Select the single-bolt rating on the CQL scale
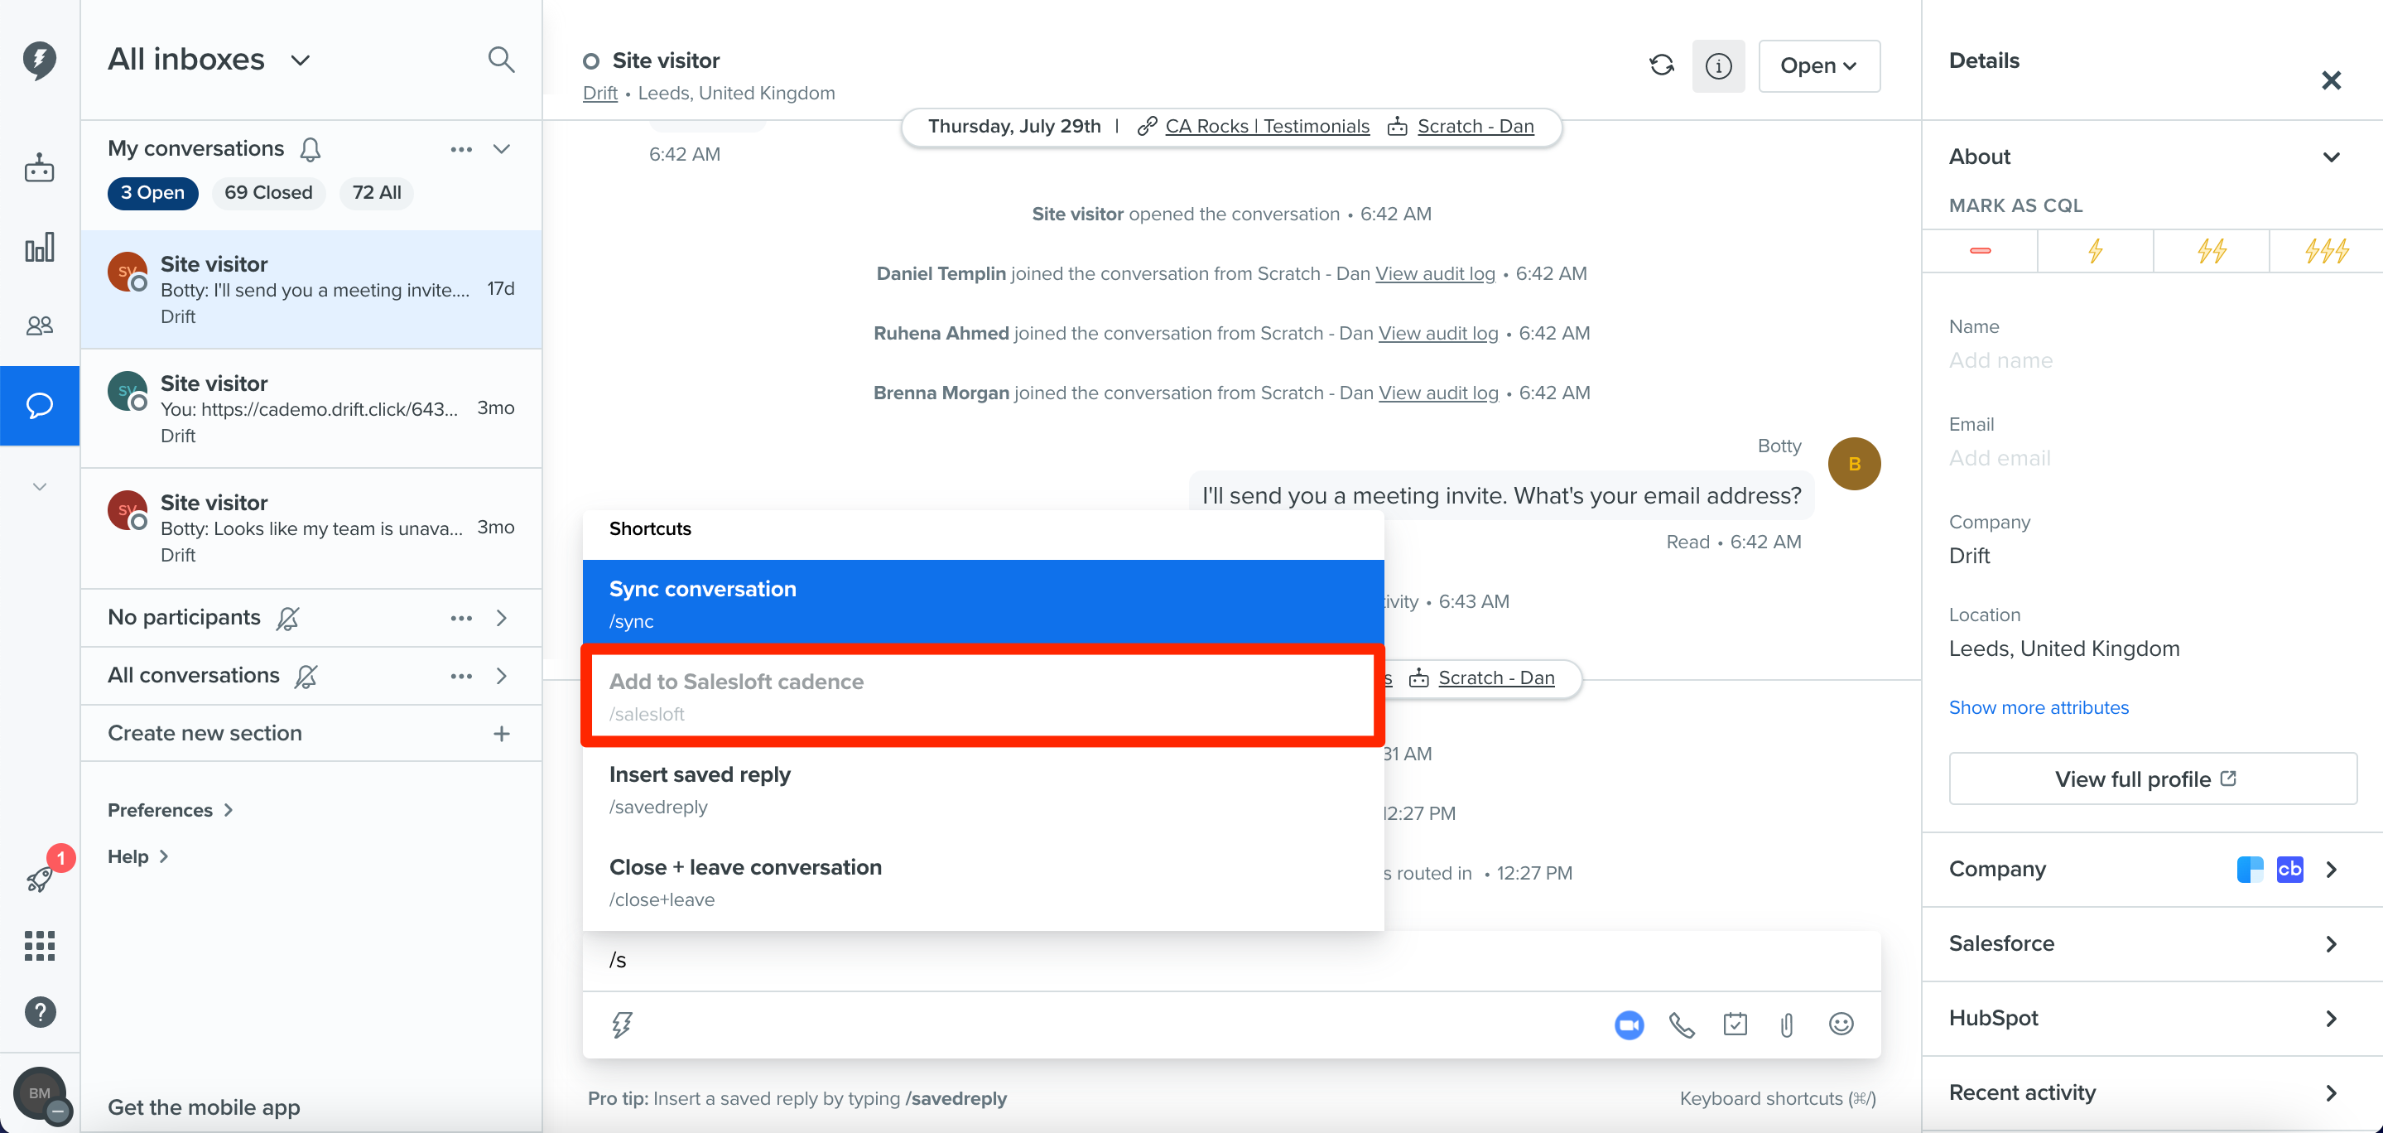2383x1133 pixels. pyautogui.click(x=2094, y=250)
